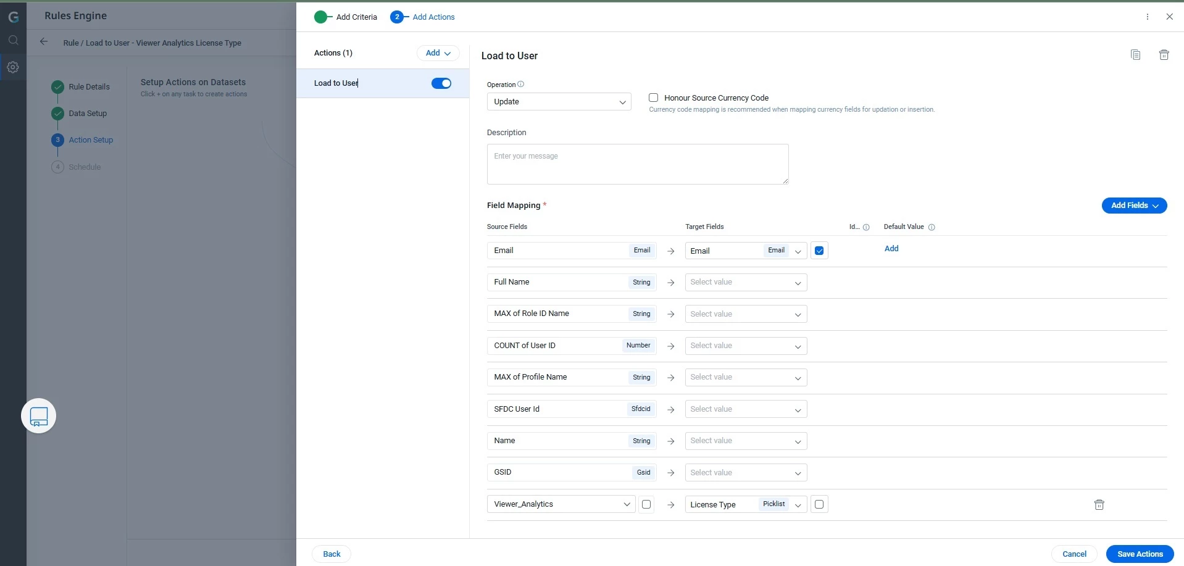The image size is (1184, 566).
Task: Select target value for MAX of Profile Name
Action: (x=746, y=378)
